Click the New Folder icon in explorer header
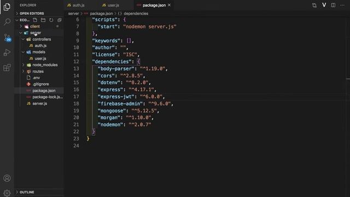 point(43,20)
